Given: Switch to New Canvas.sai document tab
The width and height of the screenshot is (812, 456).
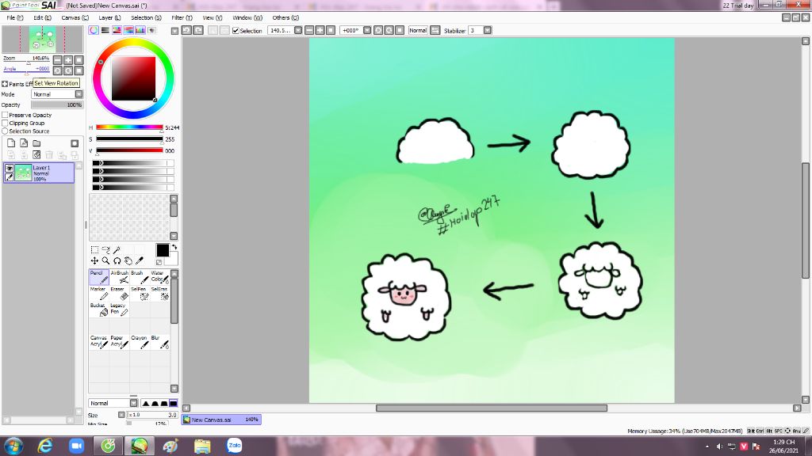Looking at the screenshot, I should pyautogui.click(x=221, y=420).
